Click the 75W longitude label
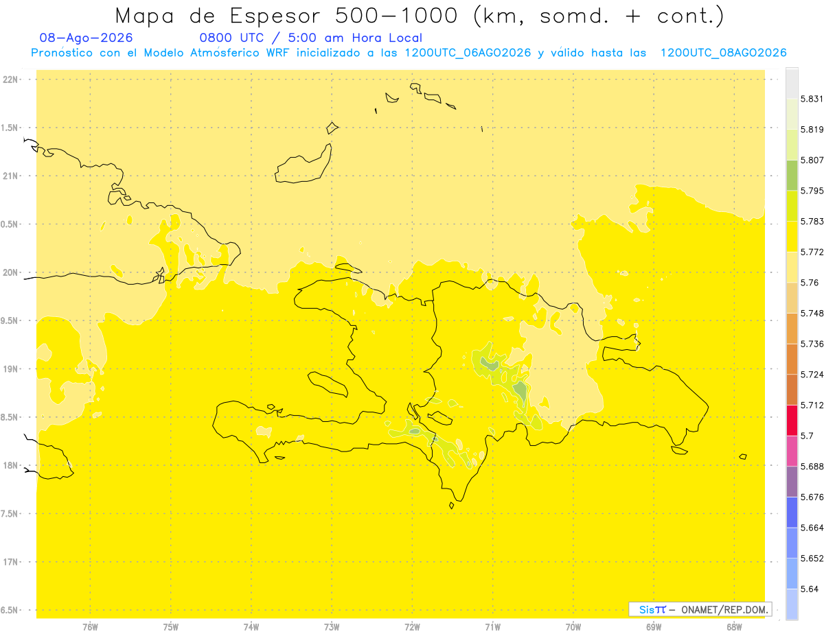The image size is (824, 636). (x=171, y=627)
